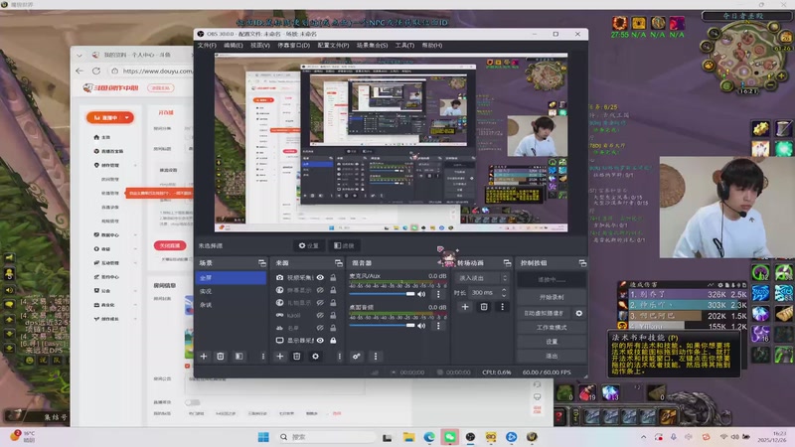Toggle visibility of the 显示器采集 source

320,341
